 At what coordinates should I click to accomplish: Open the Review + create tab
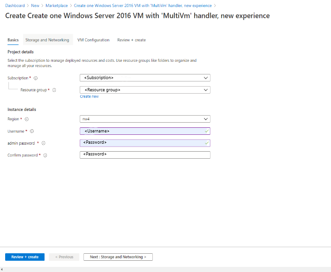(x=132, y=40)
